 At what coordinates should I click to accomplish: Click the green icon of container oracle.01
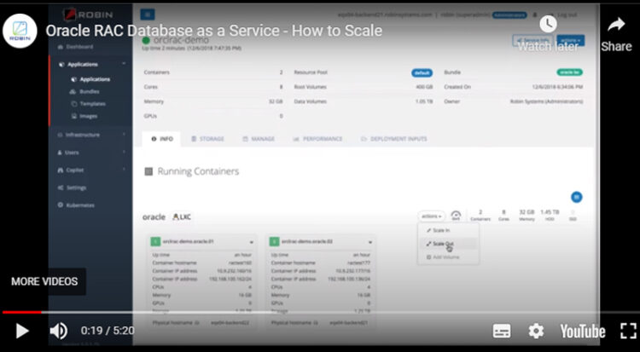coord(155,242)
